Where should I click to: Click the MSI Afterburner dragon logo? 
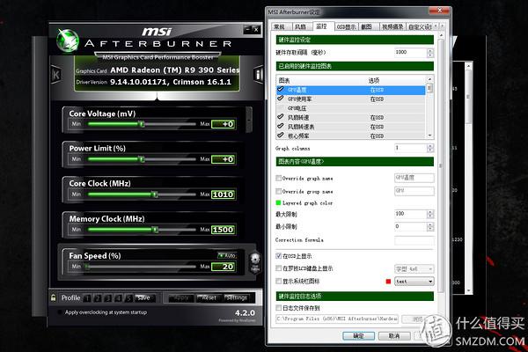pyautogui.click(x=68, y=40)
